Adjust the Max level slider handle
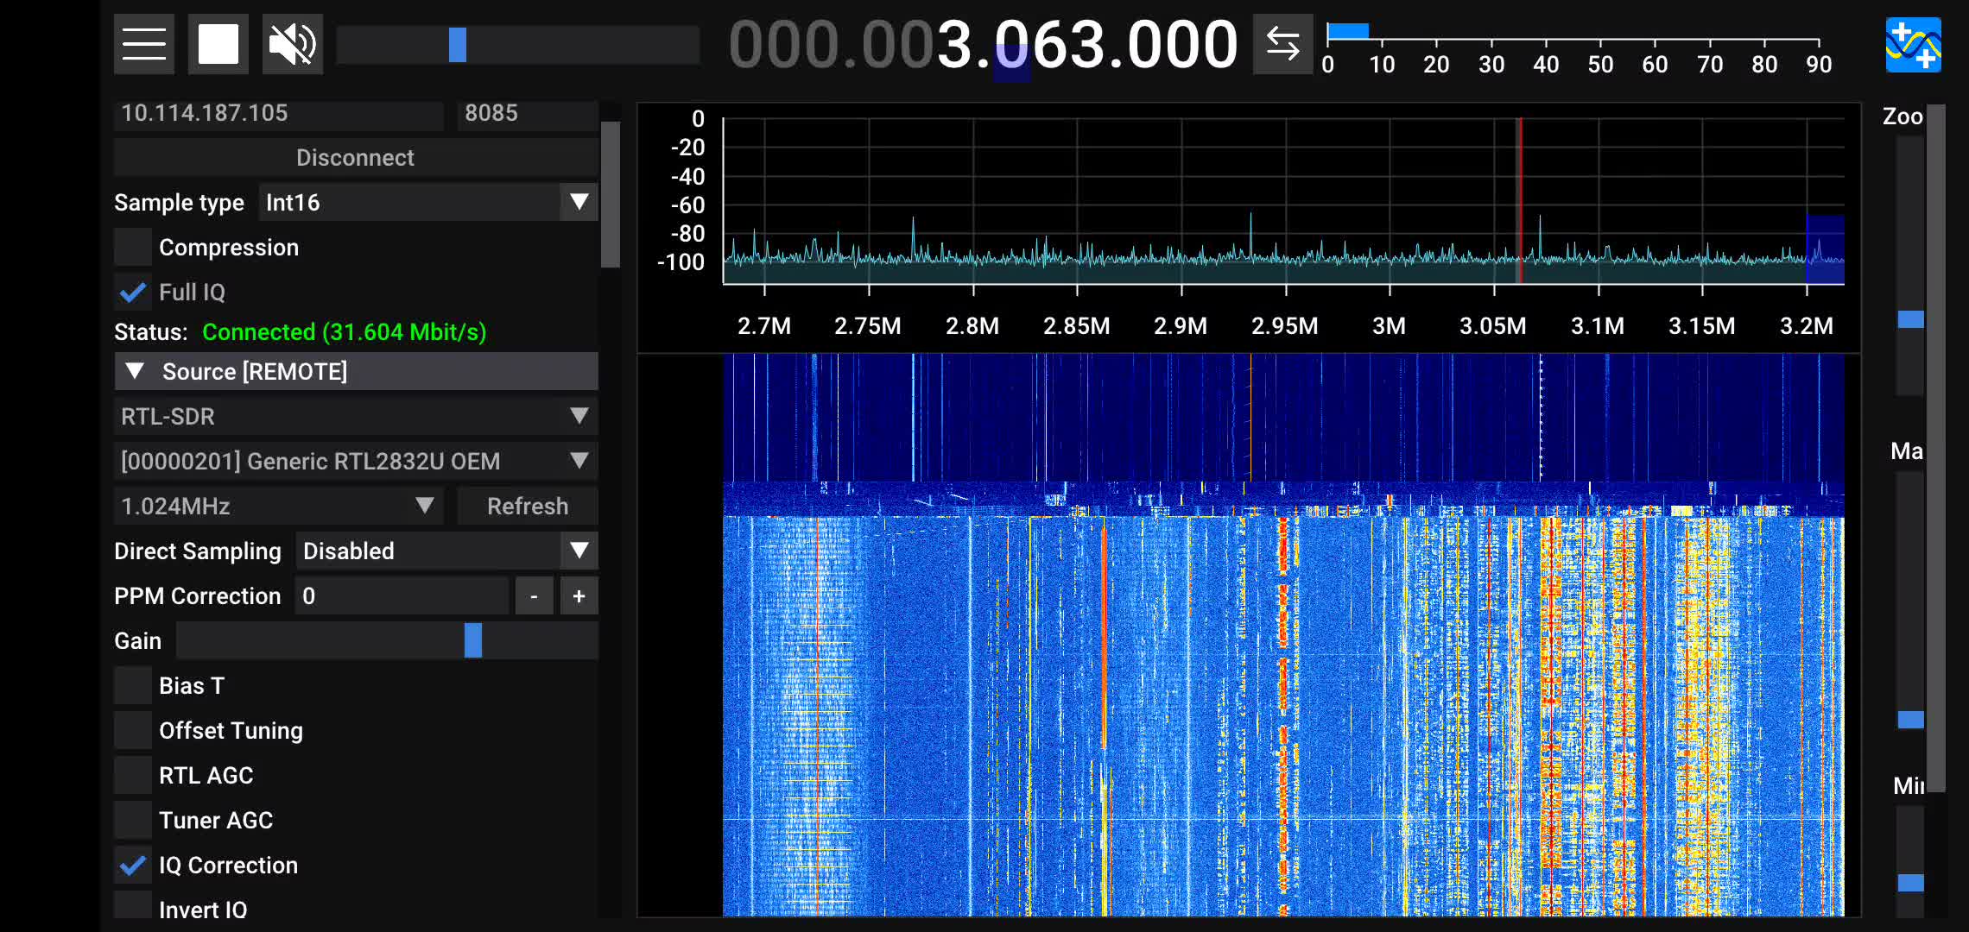1969x932 pixels. tap(1910, 720)
